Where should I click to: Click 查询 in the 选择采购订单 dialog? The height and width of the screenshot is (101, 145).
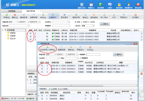pyautogui.click(x=118, y=55)
